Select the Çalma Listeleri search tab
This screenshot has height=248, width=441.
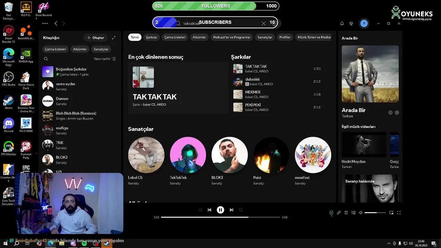[x=175, y=37]
